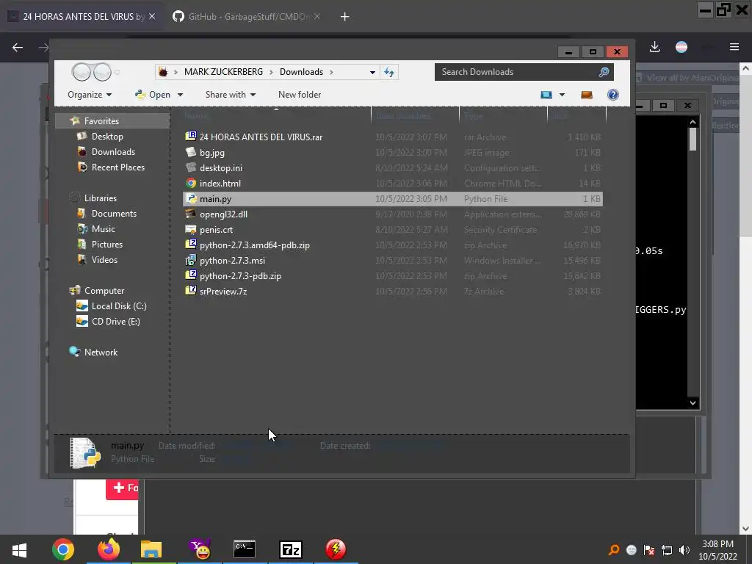Open the view options dropdown arrow
752x564 pixels.
tap(562, 95)
